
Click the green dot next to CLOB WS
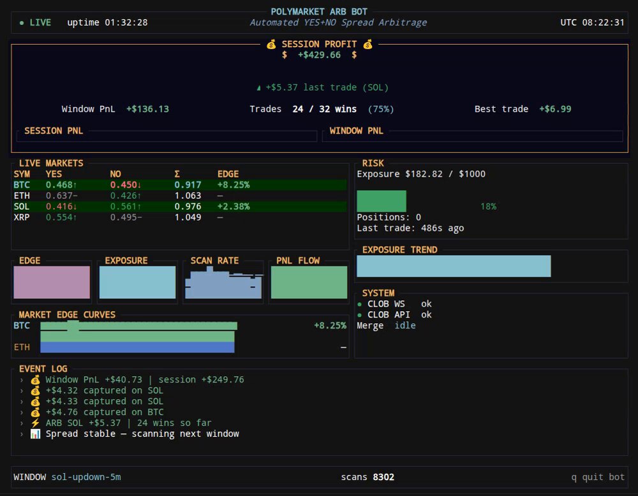pos(359,304)
